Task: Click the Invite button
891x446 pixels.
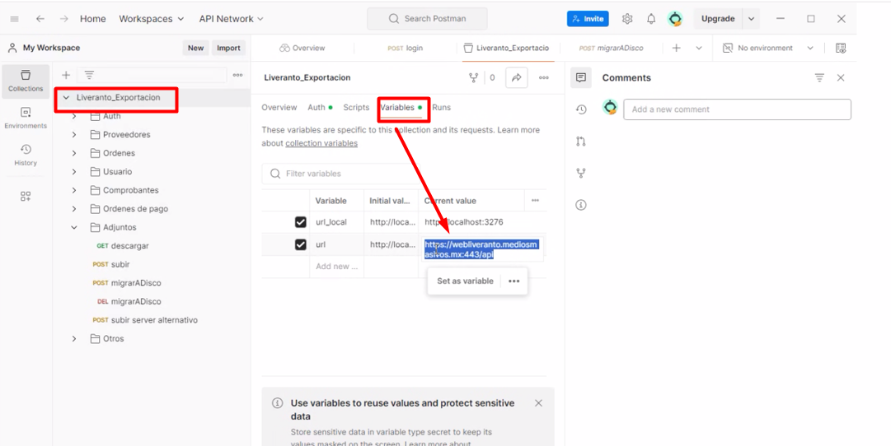Action: (x=588, y=19)
